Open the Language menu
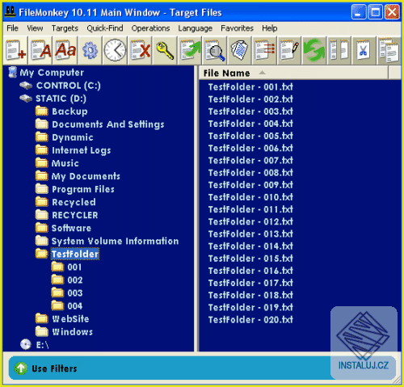Image resolution: width=404 pixels, height=387 pixels. pos(195,28)
